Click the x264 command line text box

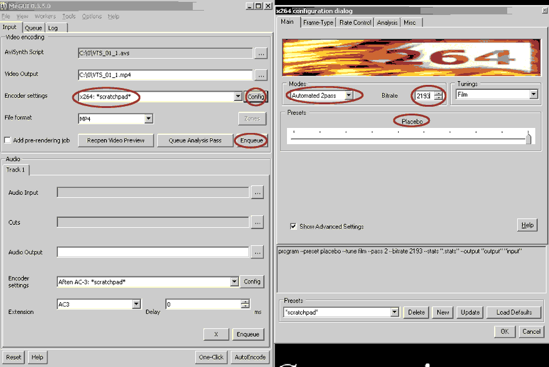click(411, 269)
